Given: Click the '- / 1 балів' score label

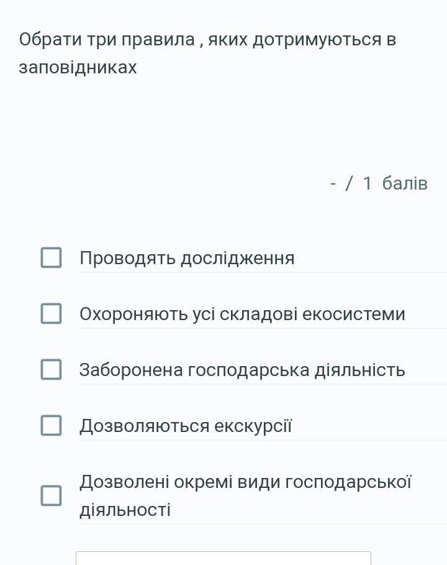Looking at the screenshot, I should (x=379, y=183).
